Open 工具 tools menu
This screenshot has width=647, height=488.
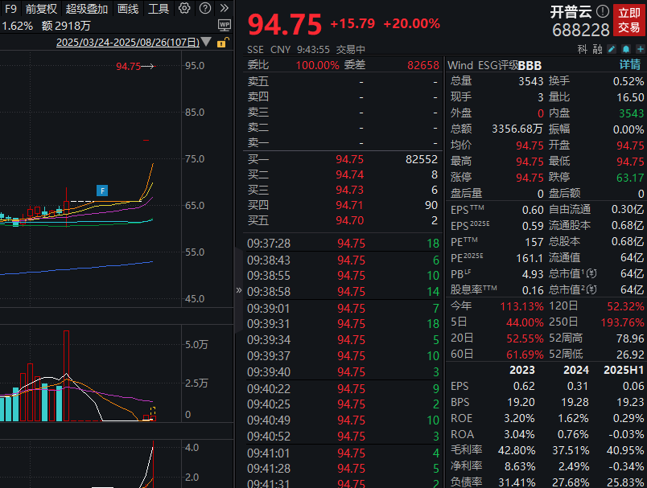(159, 8)
